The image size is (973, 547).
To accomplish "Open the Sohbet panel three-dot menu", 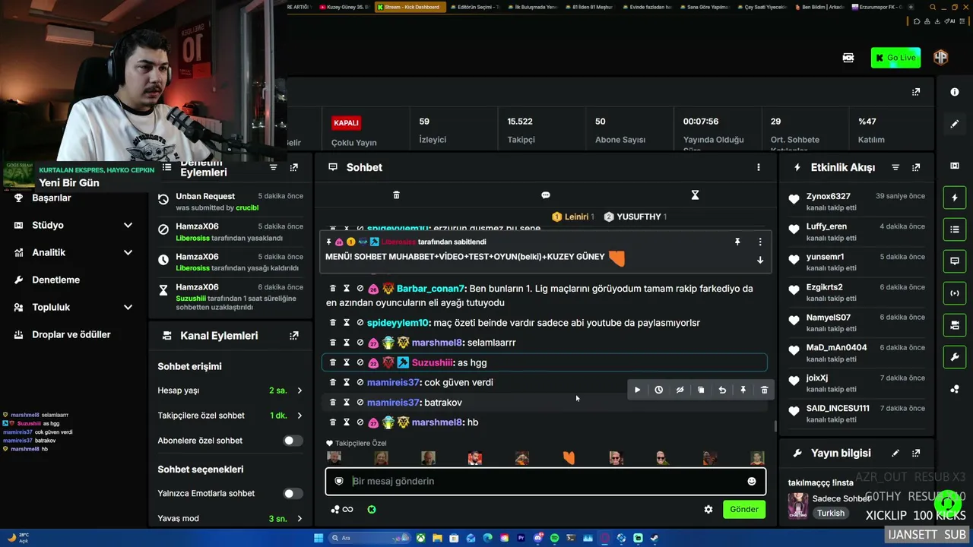I will click(758, 167).
